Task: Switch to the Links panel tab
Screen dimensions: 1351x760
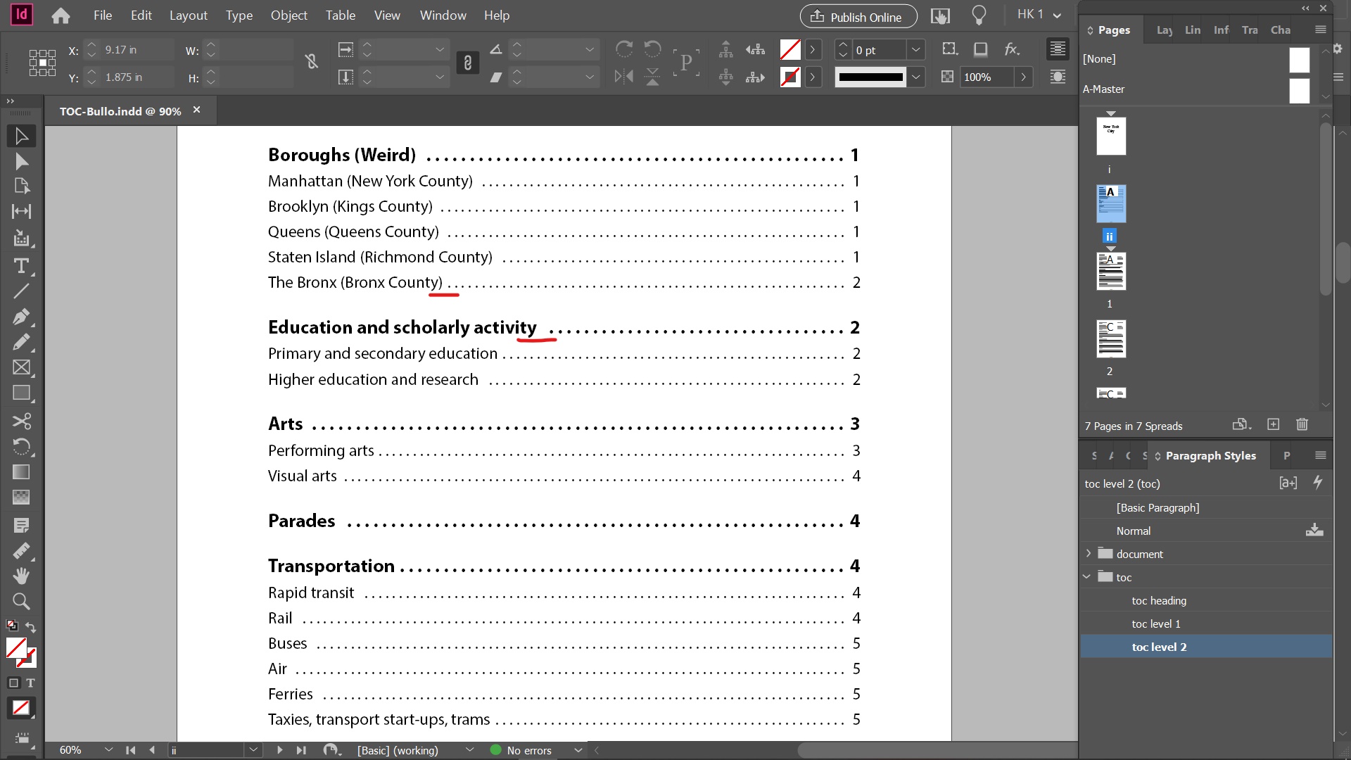Action: (1193, 30)
